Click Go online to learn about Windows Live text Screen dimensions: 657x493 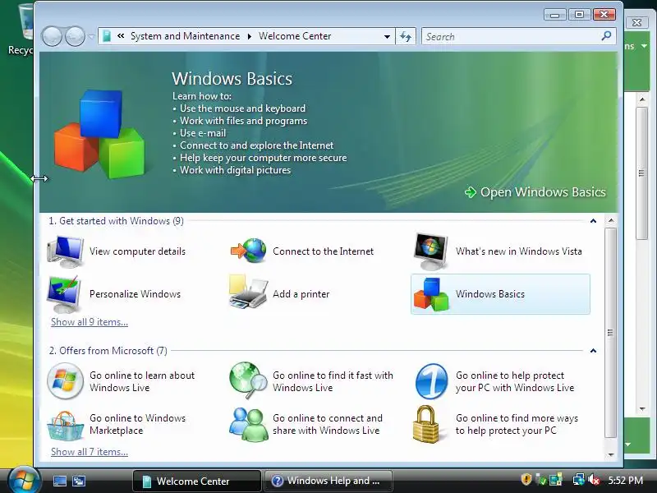pyautogui.click(x=142, y=381)
